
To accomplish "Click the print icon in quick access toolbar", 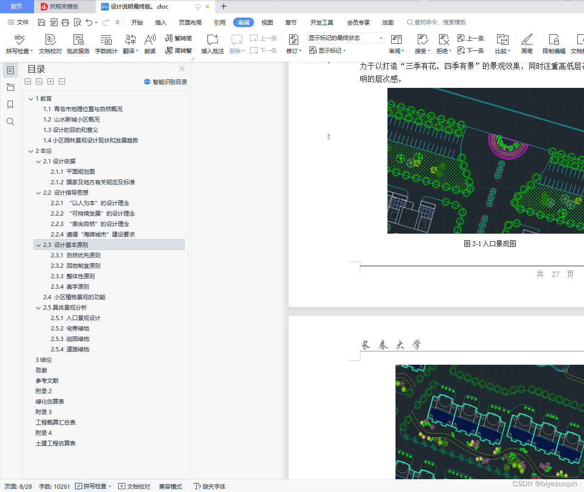I will [x=66, y=22].
